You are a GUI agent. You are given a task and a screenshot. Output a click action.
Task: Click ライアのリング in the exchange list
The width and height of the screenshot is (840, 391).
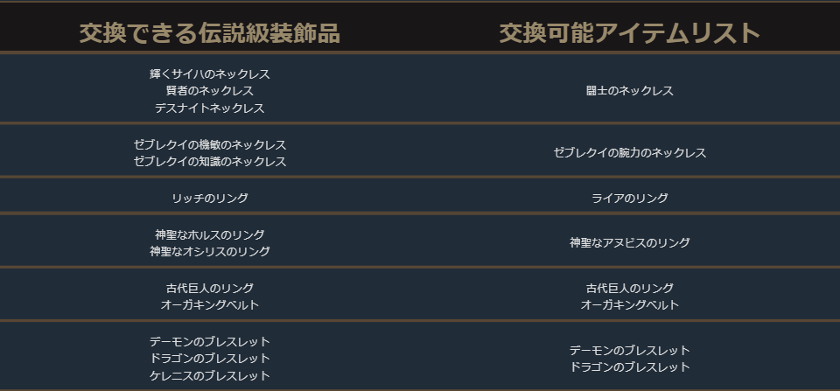pyautogui.click(x=630, y=199)
